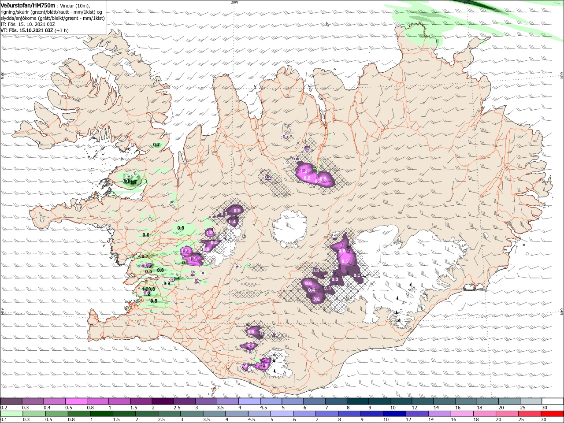Choose the bright red 30 swatch in lower scale

(x=553, y=414)
